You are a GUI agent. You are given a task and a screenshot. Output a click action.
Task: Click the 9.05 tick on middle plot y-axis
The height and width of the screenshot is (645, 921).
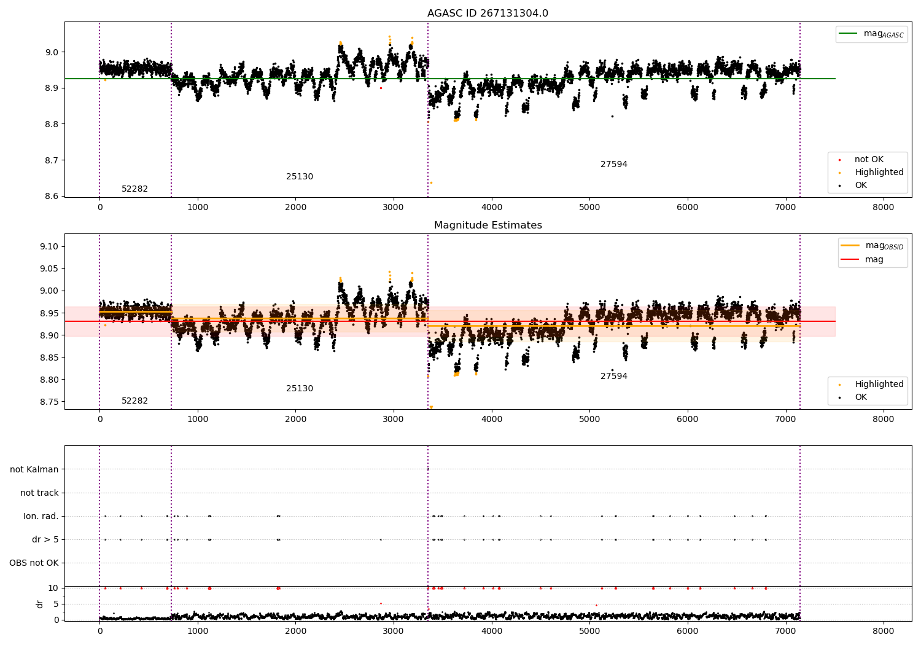(48, 269)
